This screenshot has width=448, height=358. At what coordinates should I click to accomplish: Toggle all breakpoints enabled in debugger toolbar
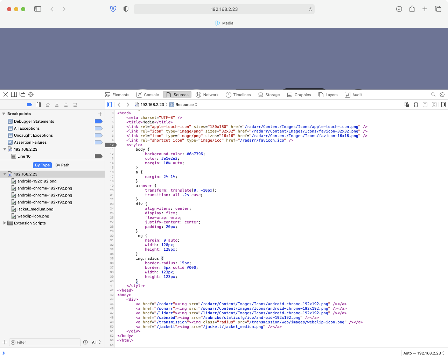(29, 105)
